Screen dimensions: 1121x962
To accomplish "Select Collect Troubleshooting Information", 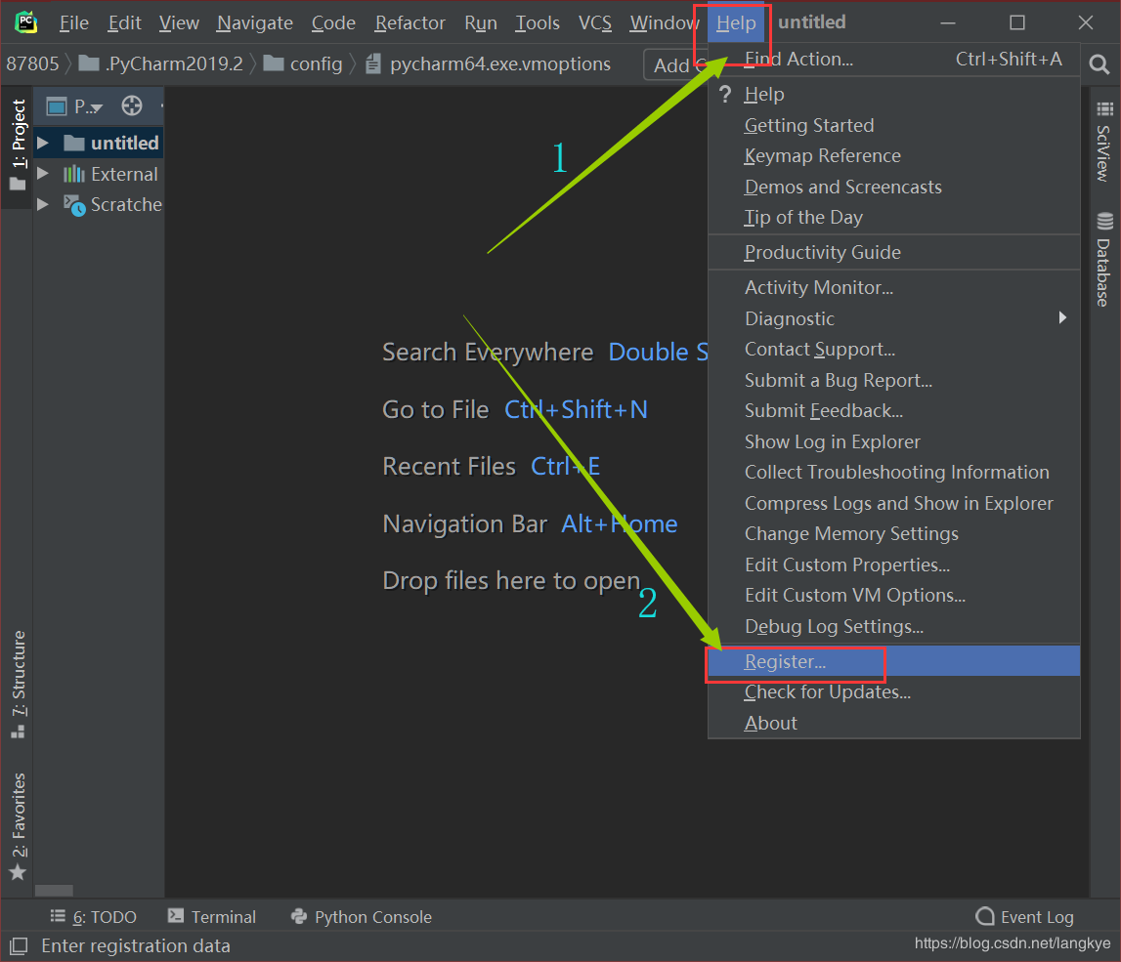I will (893, 472).
